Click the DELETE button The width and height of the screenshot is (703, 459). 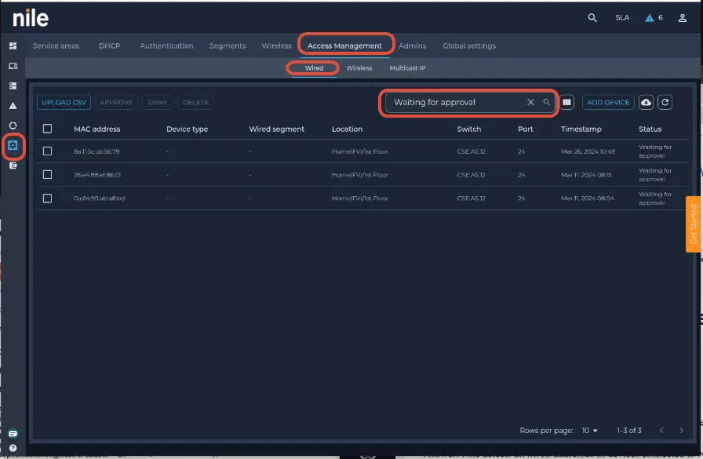click(195, 102)
